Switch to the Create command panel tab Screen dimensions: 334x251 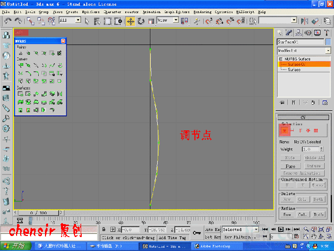[280, 33]
